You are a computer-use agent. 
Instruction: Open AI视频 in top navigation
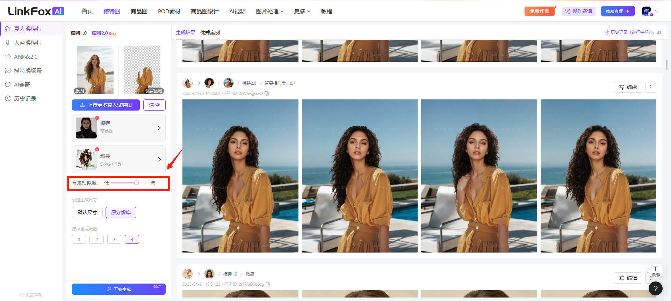click(238, 11)
